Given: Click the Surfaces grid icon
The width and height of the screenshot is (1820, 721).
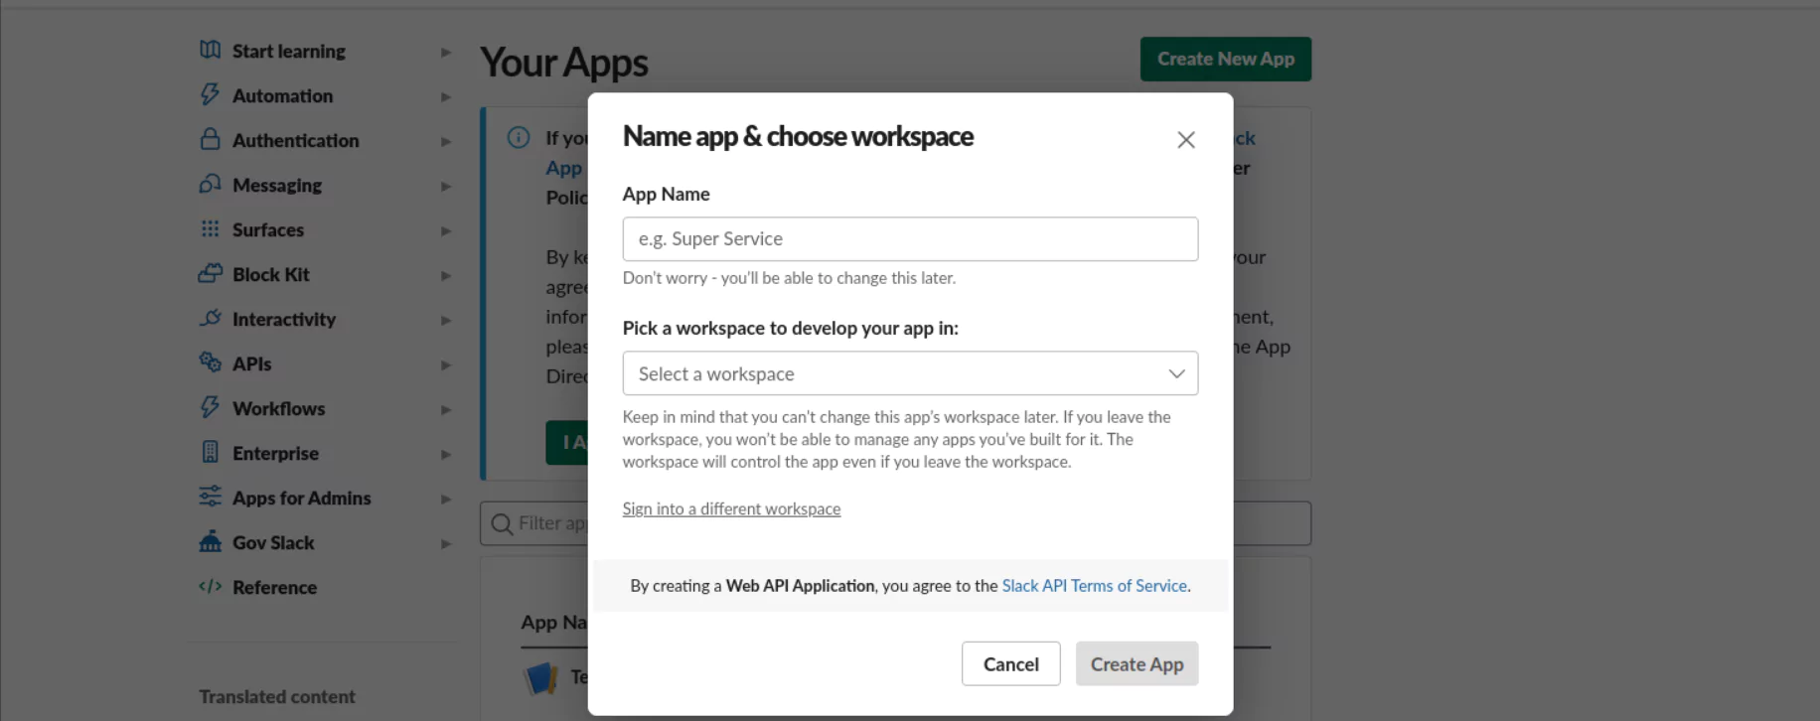Looking at the screenshot, I should pos(210,228).
